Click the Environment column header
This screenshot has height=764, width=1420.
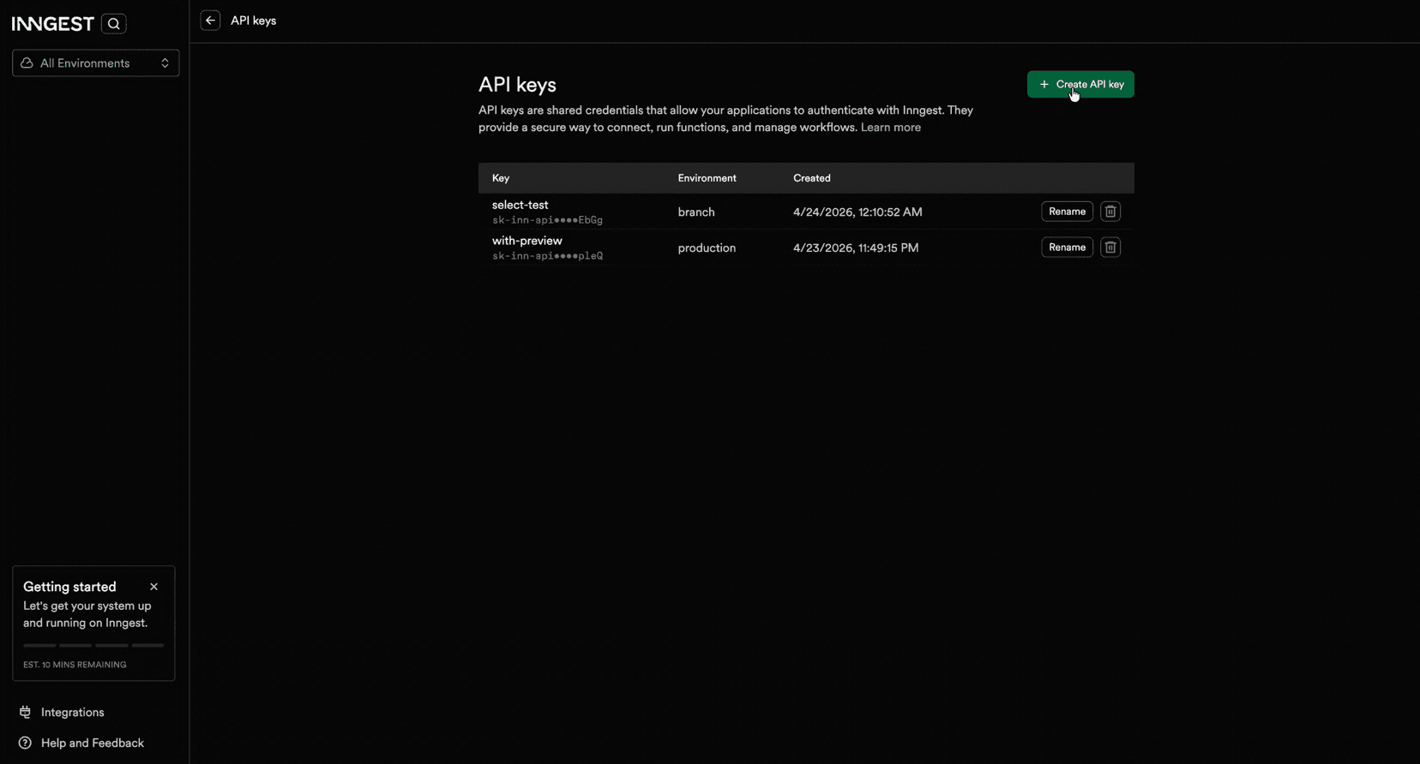click(x=707, y=178)
